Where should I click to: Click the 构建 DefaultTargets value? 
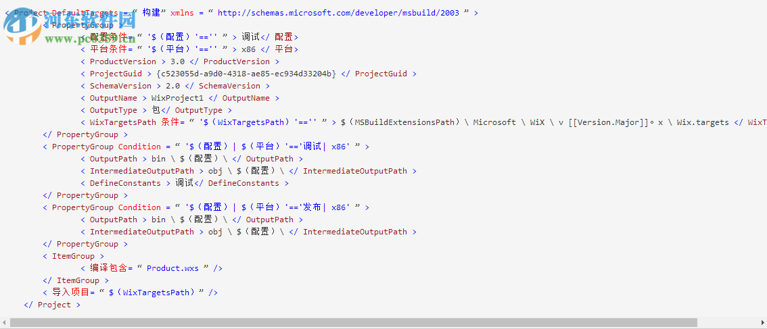coord(151,14)
